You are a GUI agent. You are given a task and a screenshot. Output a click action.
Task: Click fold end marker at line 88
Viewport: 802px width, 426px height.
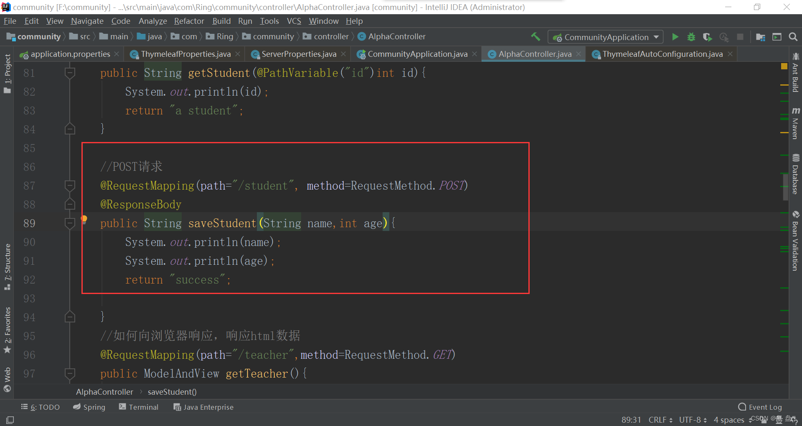tap(70, 204)
